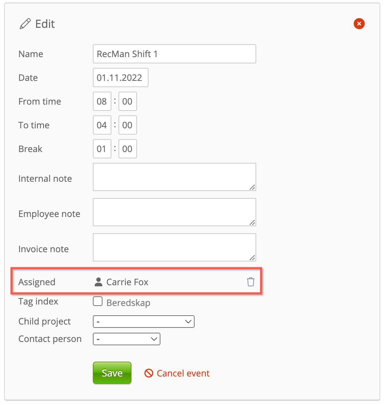
Task: Click the From time hours field
Action: 102,101
